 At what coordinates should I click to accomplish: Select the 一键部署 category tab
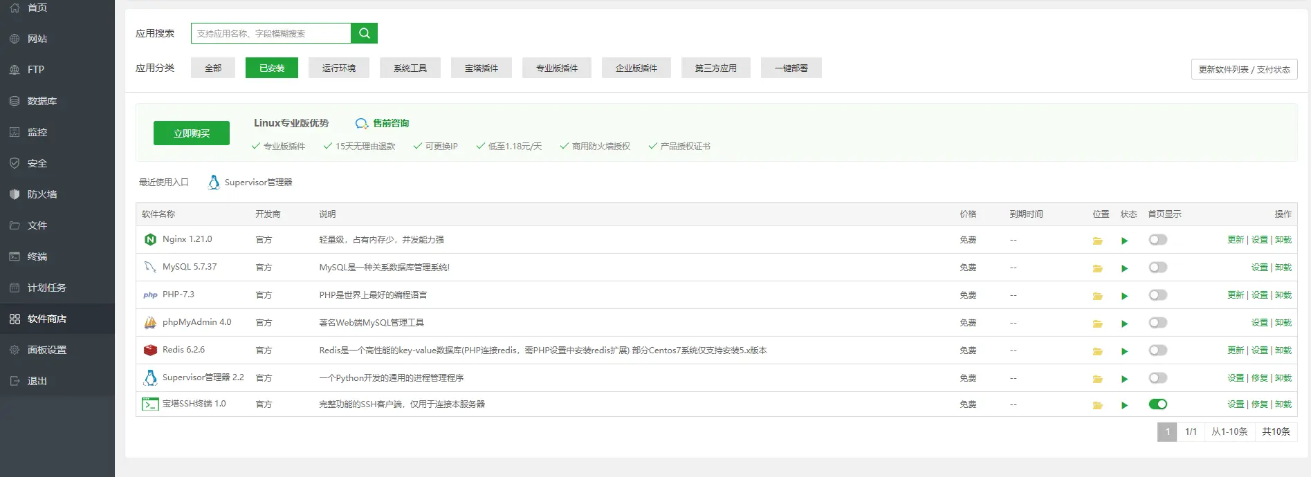(791, 68)
